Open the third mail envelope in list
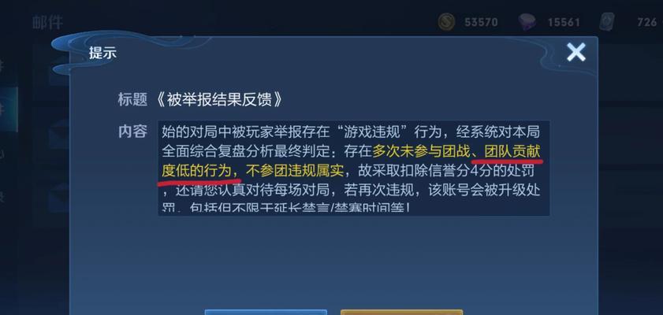Viewport: 663px width, 315px height. tap(59, 197)
